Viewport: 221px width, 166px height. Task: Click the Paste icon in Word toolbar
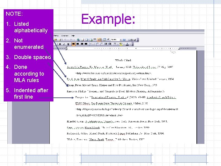coord(56,40)
